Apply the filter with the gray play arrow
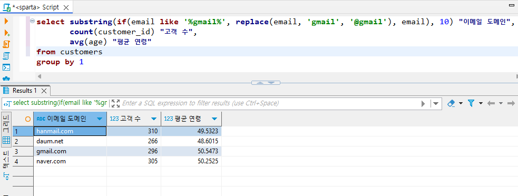Screen dimensions: 518x196 tap(423, 103)
